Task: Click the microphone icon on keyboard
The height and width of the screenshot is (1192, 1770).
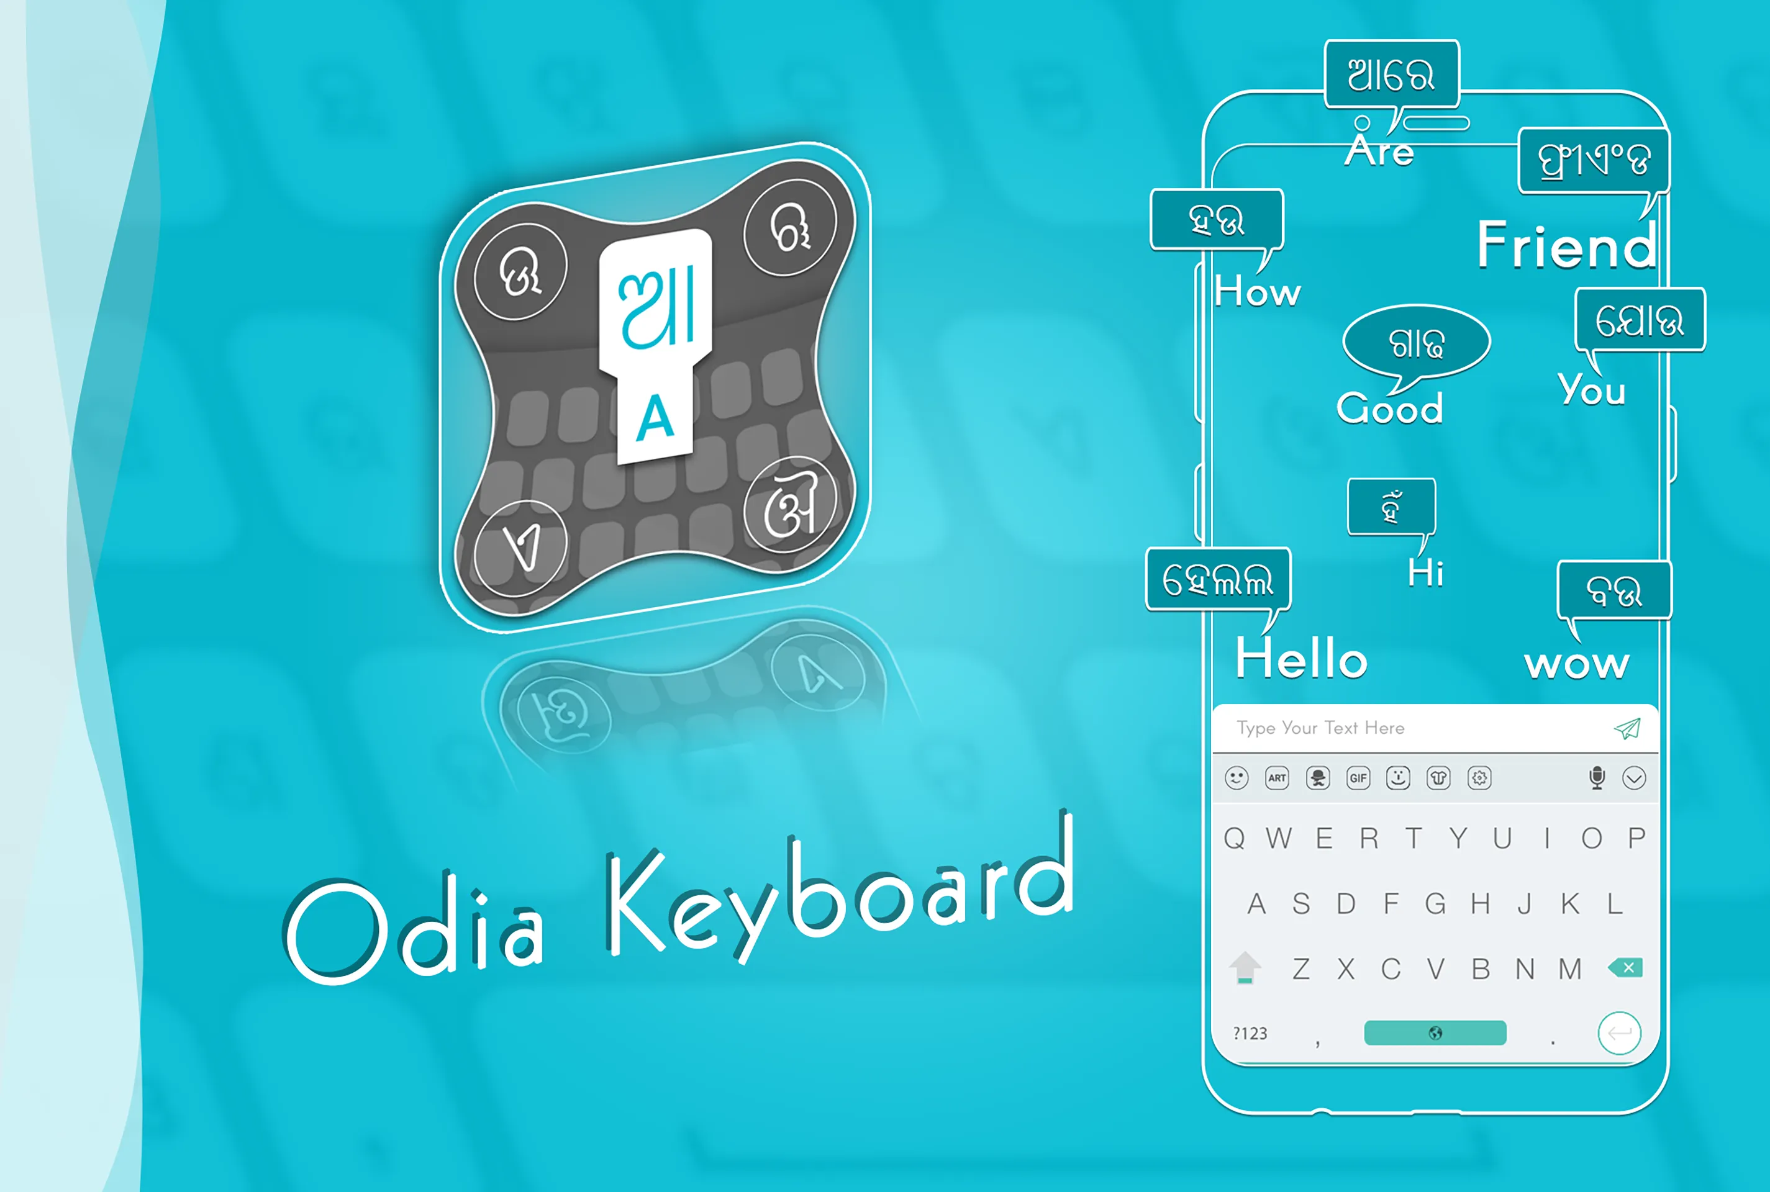Action: click(x=1600, y=777)
